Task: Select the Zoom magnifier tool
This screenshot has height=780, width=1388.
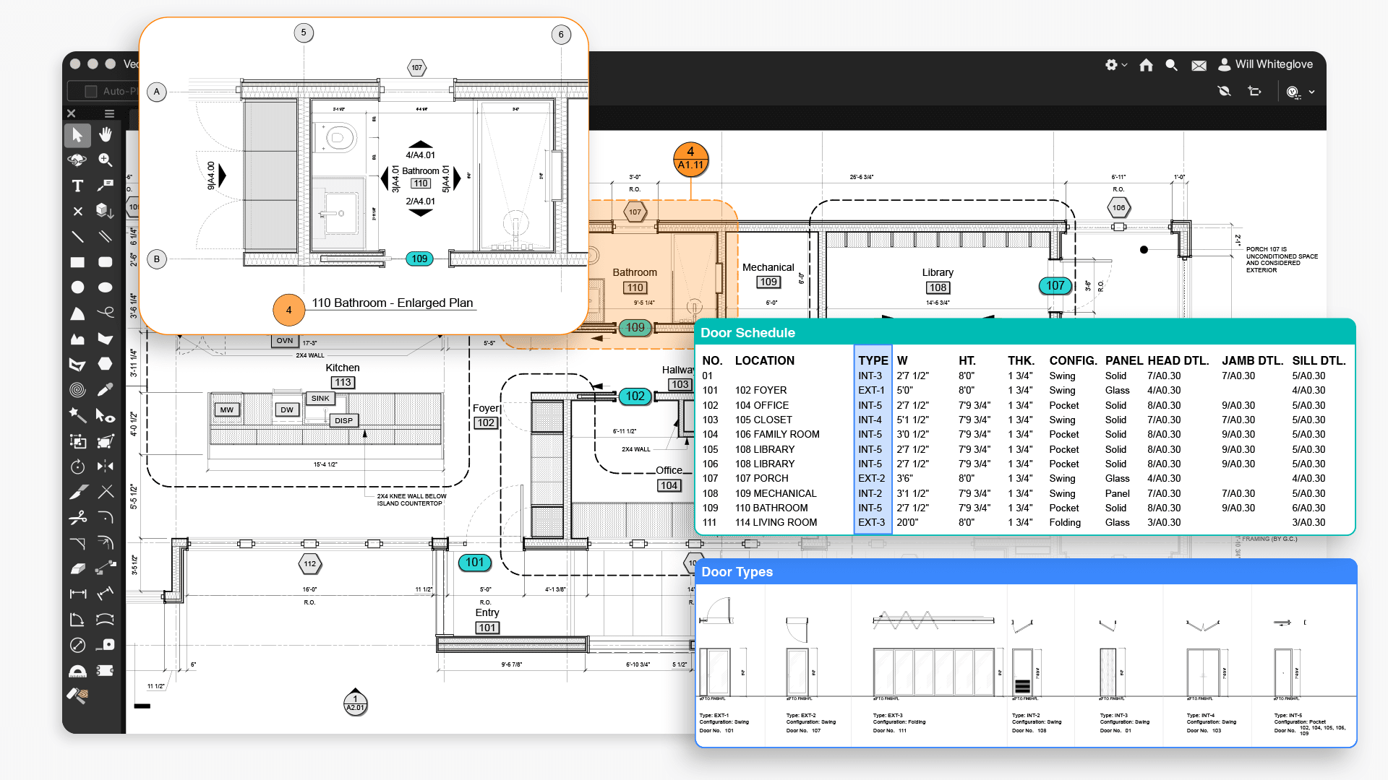Action: coord(106,160)
